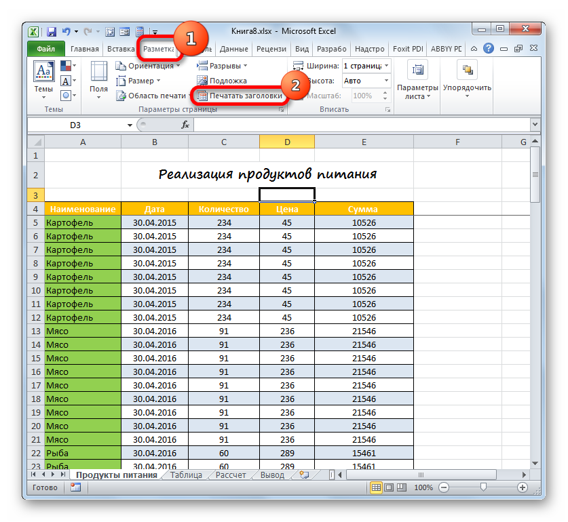Open the Темы (Themes) gallery
Viewport: 568px width, 522px height.
click(43, 80)
